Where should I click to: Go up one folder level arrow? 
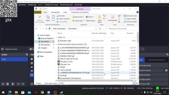[46, 29]
